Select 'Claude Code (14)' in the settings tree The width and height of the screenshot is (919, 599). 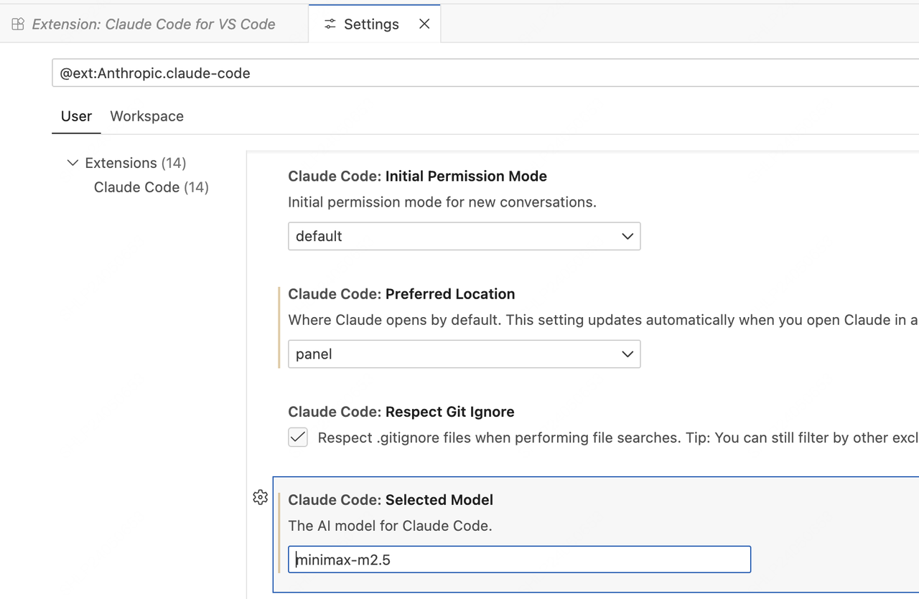[x=151, y=187]
